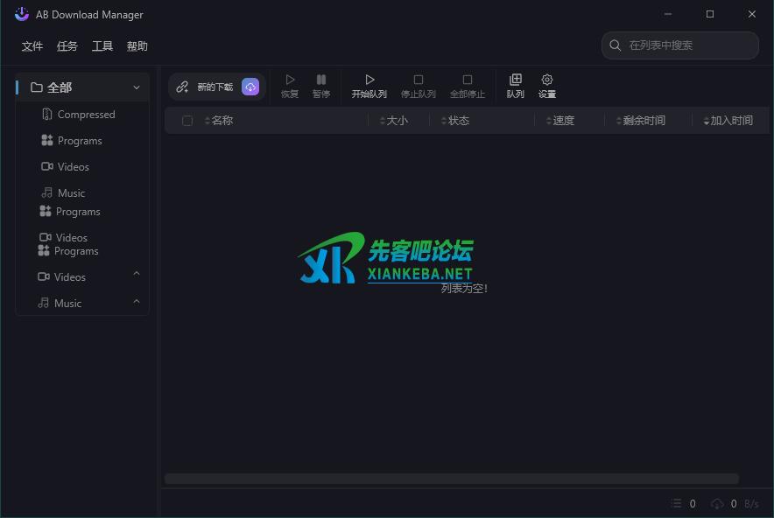The image size is (774, 518).
Task: Click the purple cloud download icon
Action: pyautogui.click(x=250, y=87)
